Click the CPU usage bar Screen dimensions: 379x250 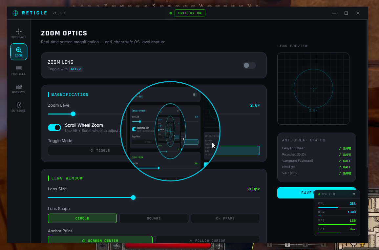[337, 207]
